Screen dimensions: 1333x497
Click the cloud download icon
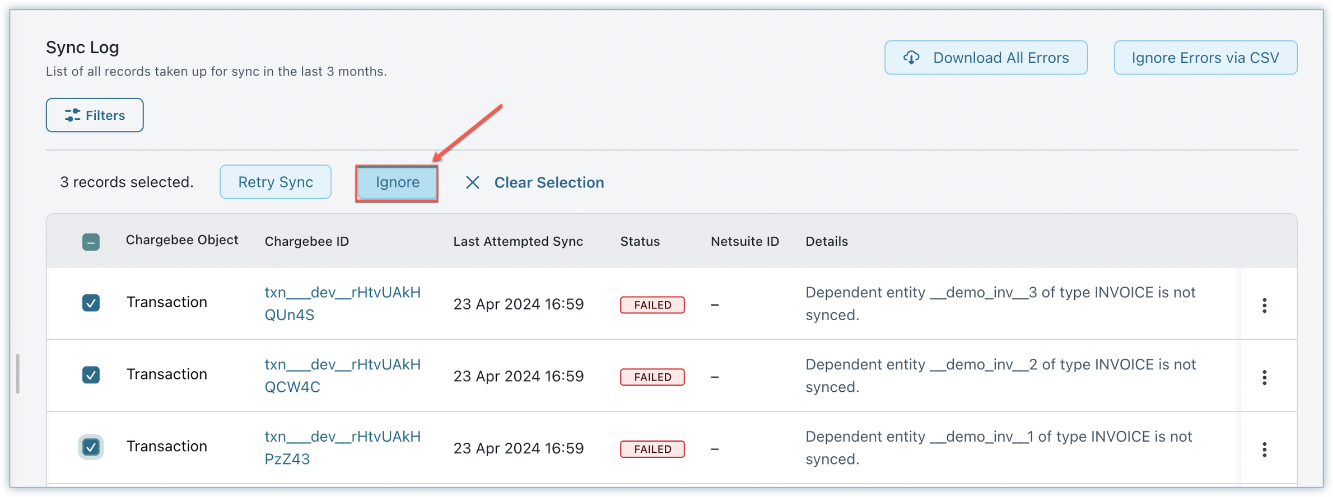pos(911,58)
